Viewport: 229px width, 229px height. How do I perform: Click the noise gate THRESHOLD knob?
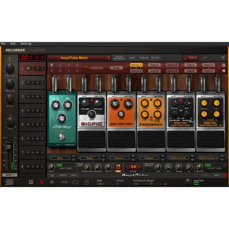pyautogui.click(x=87, y=167)
